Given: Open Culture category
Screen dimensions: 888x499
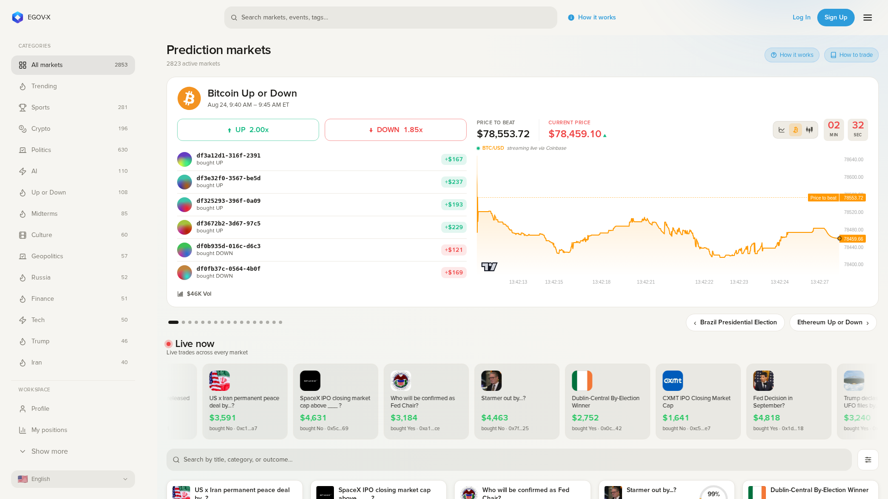Looking at the screenshot, I should pos(73,235).
